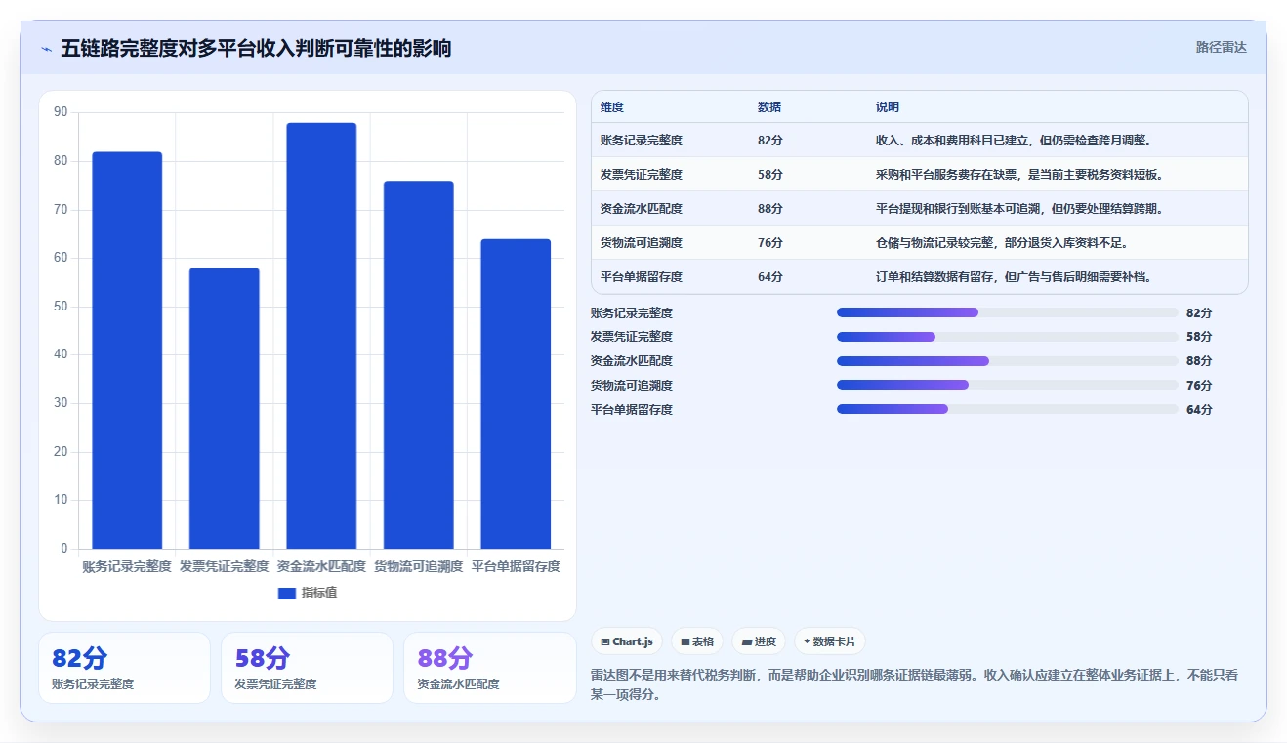Click the 货物流可追溯度 progress bar showing 76分
Screen dimensions: 1287x743
(x=1007, y=385)
